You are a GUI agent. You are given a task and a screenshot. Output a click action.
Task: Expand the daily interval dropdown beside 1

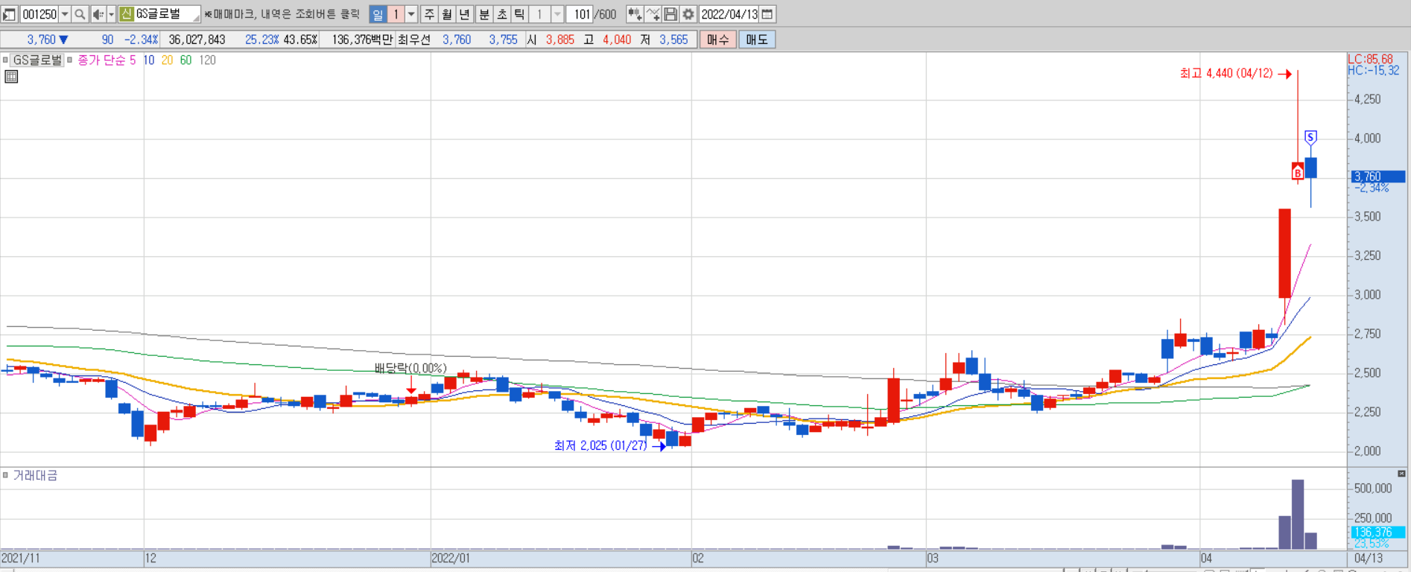(411, 14)
